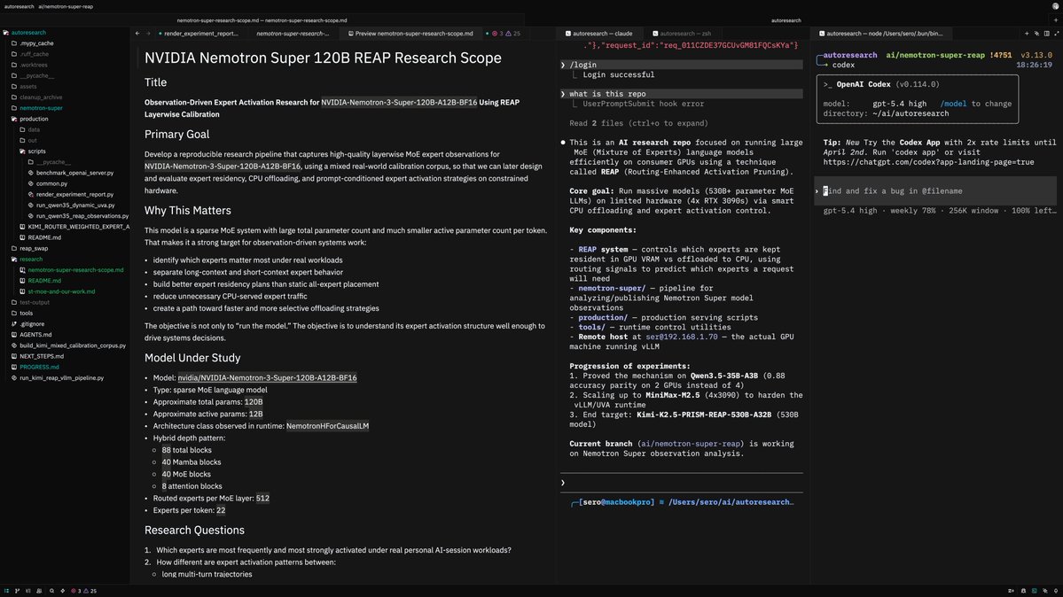Click autoresearch project name in title bar
1063x597 pixels.
pyautogui.click(x=19, y=6)
